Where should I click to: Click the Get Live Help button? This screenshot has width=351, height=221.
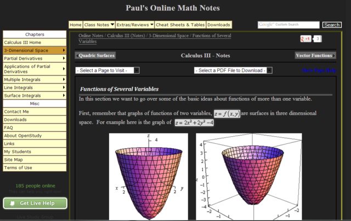35,203
